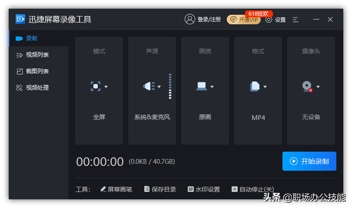
Task: Click the file format icon
Action: (x=255, y=86)
